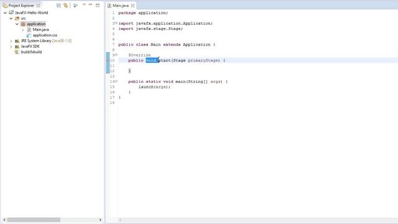Open the Project Explorer View Menu
This screenshot has height=224, width=398.
pyautogui.click(x=84, y=5)
